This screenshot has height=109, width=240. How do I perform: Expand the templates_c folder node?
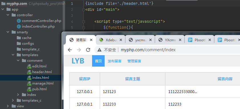(x=13, y=100)
